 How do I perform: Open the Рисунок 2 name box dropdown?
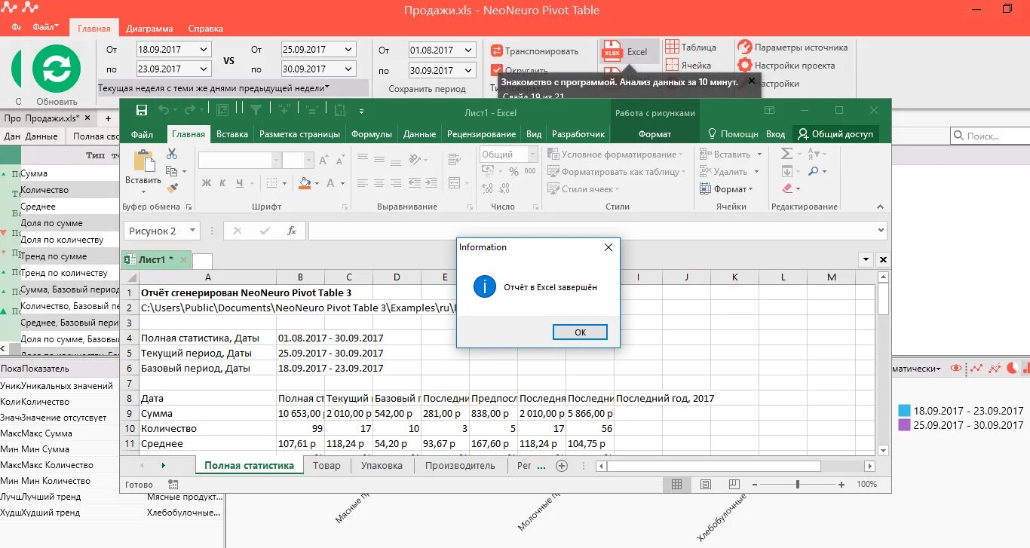point(194,231)
